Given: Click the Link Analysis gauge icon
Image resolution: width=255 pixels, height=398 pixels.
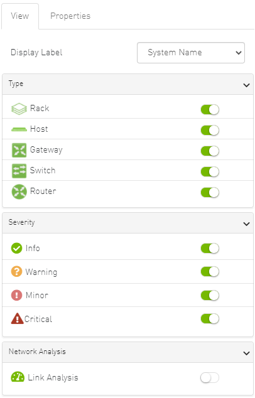Looking at the screenshot, I should (18, 377).
